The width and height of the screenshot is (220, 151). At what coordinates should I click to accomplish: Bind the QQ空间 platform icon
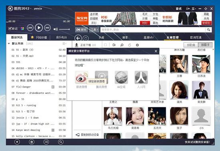tap(121, 77)
